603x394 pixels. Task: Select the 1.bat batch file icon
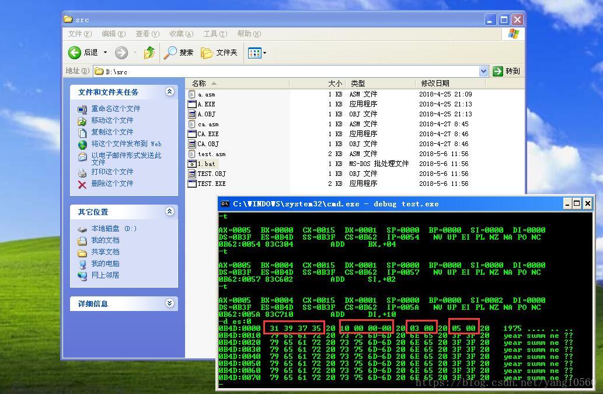pyautogui.click(x=192, y=164)
